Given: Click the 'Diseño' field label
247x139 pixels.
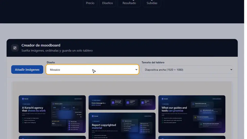Looking at the screenshot, I should click(x=51, y=62).
